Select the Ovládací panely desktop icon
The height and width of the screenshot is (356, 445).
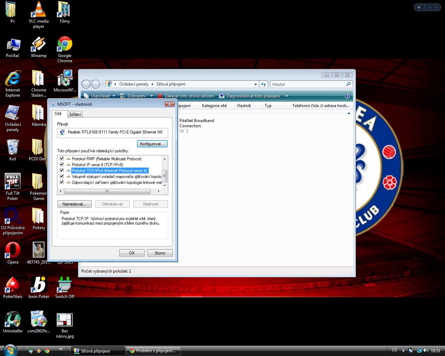[x=13, y=118]
